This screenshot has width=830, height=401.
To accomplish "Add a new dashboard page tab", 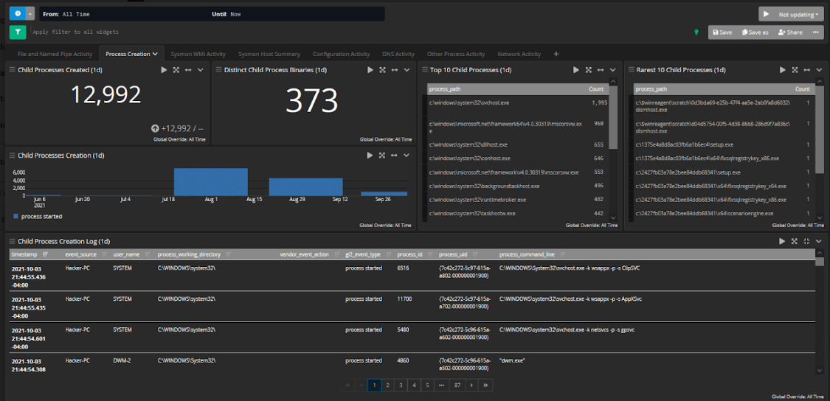I will 556,54.
